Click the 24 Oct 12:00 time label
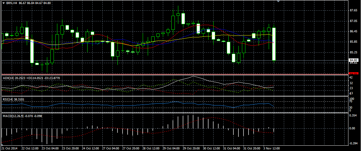This screenshot has height=151, width=361. 91,148
